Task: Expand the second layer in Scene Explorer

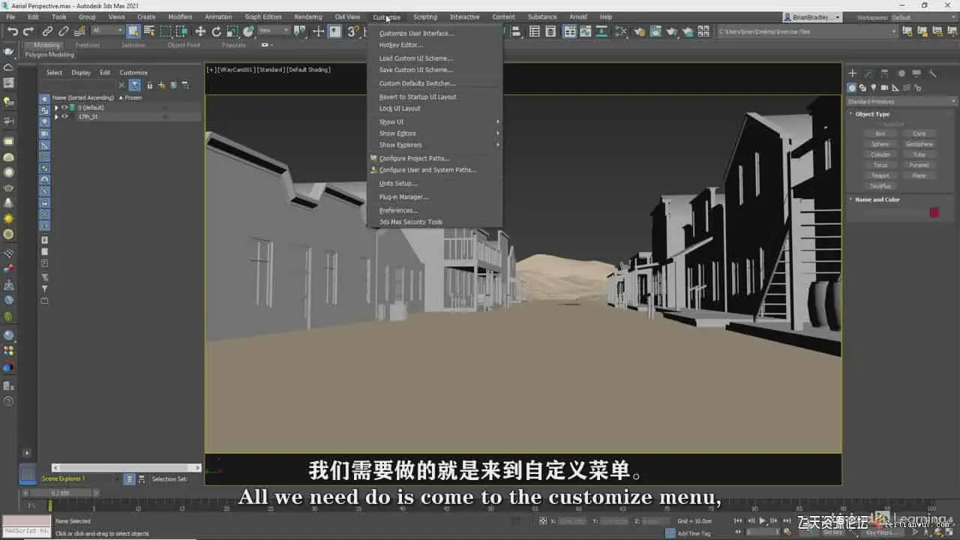Action: click(56, 117)
